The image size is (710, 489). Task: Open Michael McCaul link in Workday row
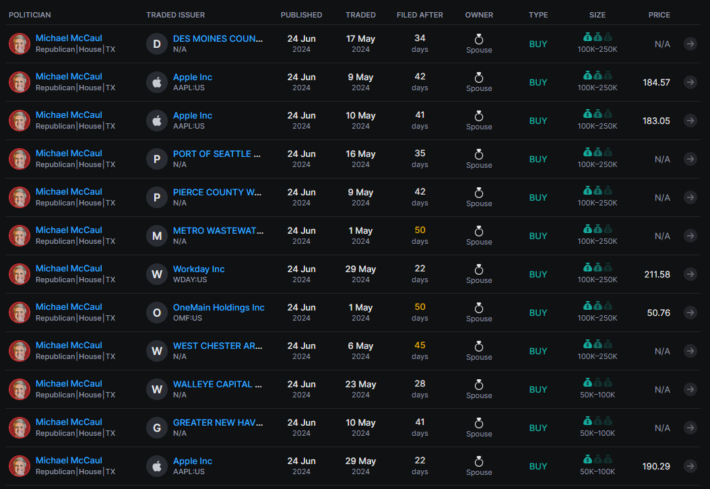(69, 269)
